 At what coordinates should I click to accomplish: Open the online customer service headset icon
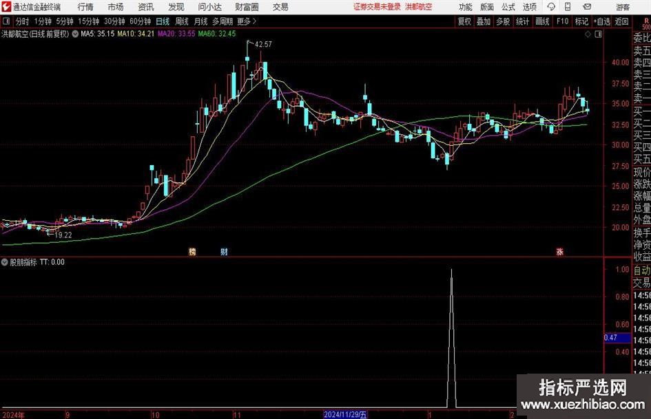551,7
